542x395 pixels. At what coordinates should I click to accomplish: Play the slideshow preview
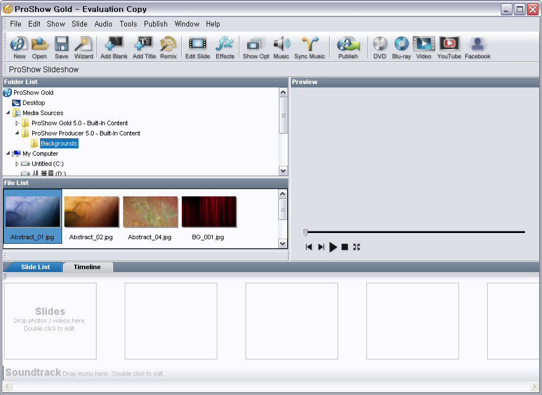click(x=333, y=247)
